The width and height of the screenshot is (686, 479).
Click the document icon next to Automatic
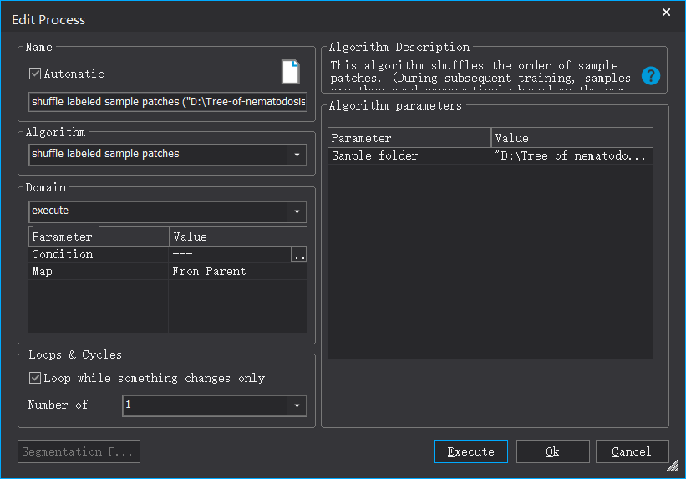[x=290, y=72]
